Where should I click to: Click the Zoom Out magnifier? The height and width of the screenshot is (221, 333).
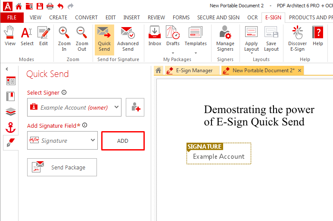coord(82,39)
